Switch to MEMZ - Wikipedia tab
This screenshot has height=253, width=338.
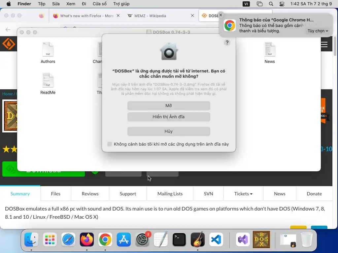point(150,16)
